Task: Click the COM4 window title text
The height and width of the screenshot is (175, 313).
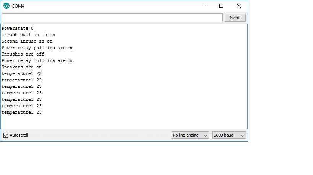Action: coord(18,6)
